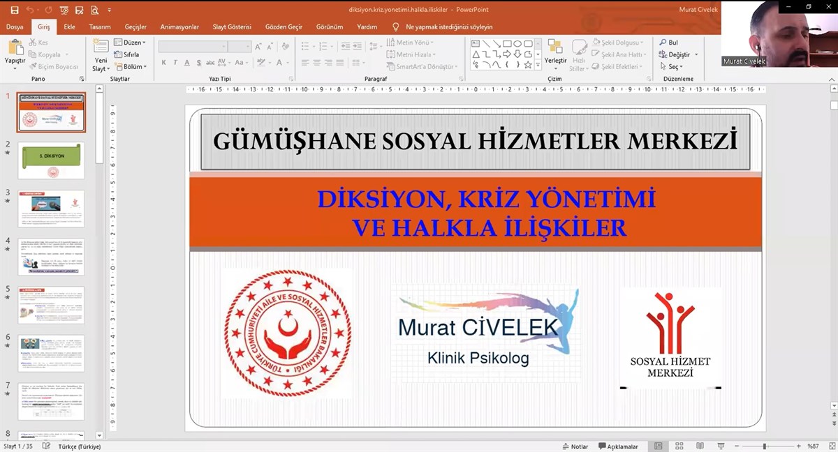838x452 pixels.
Task: Open the Dosya (File) tab
Action: (15, 27)
